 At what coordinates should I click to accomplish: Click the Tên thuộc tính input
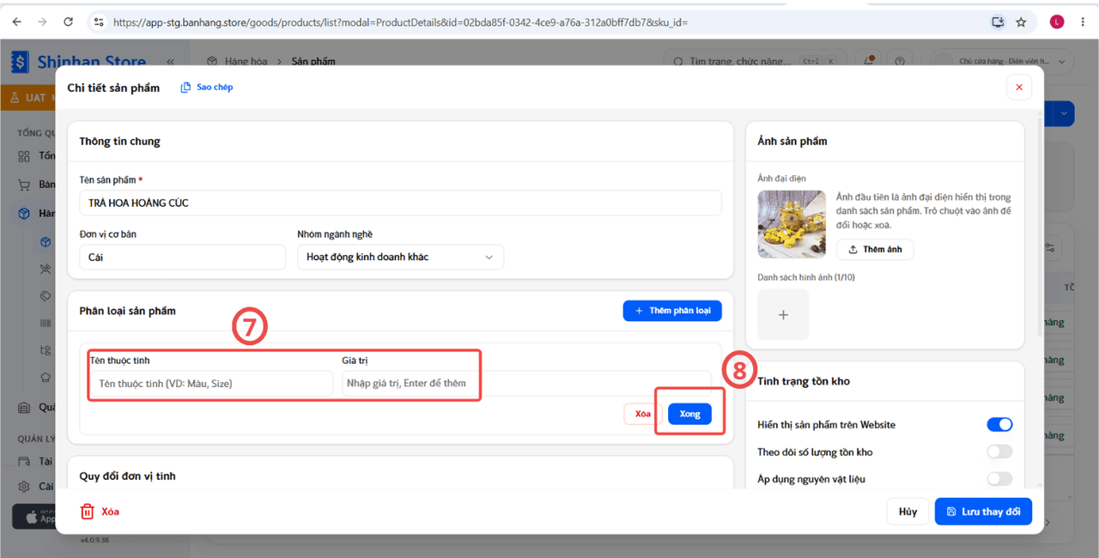210,384
